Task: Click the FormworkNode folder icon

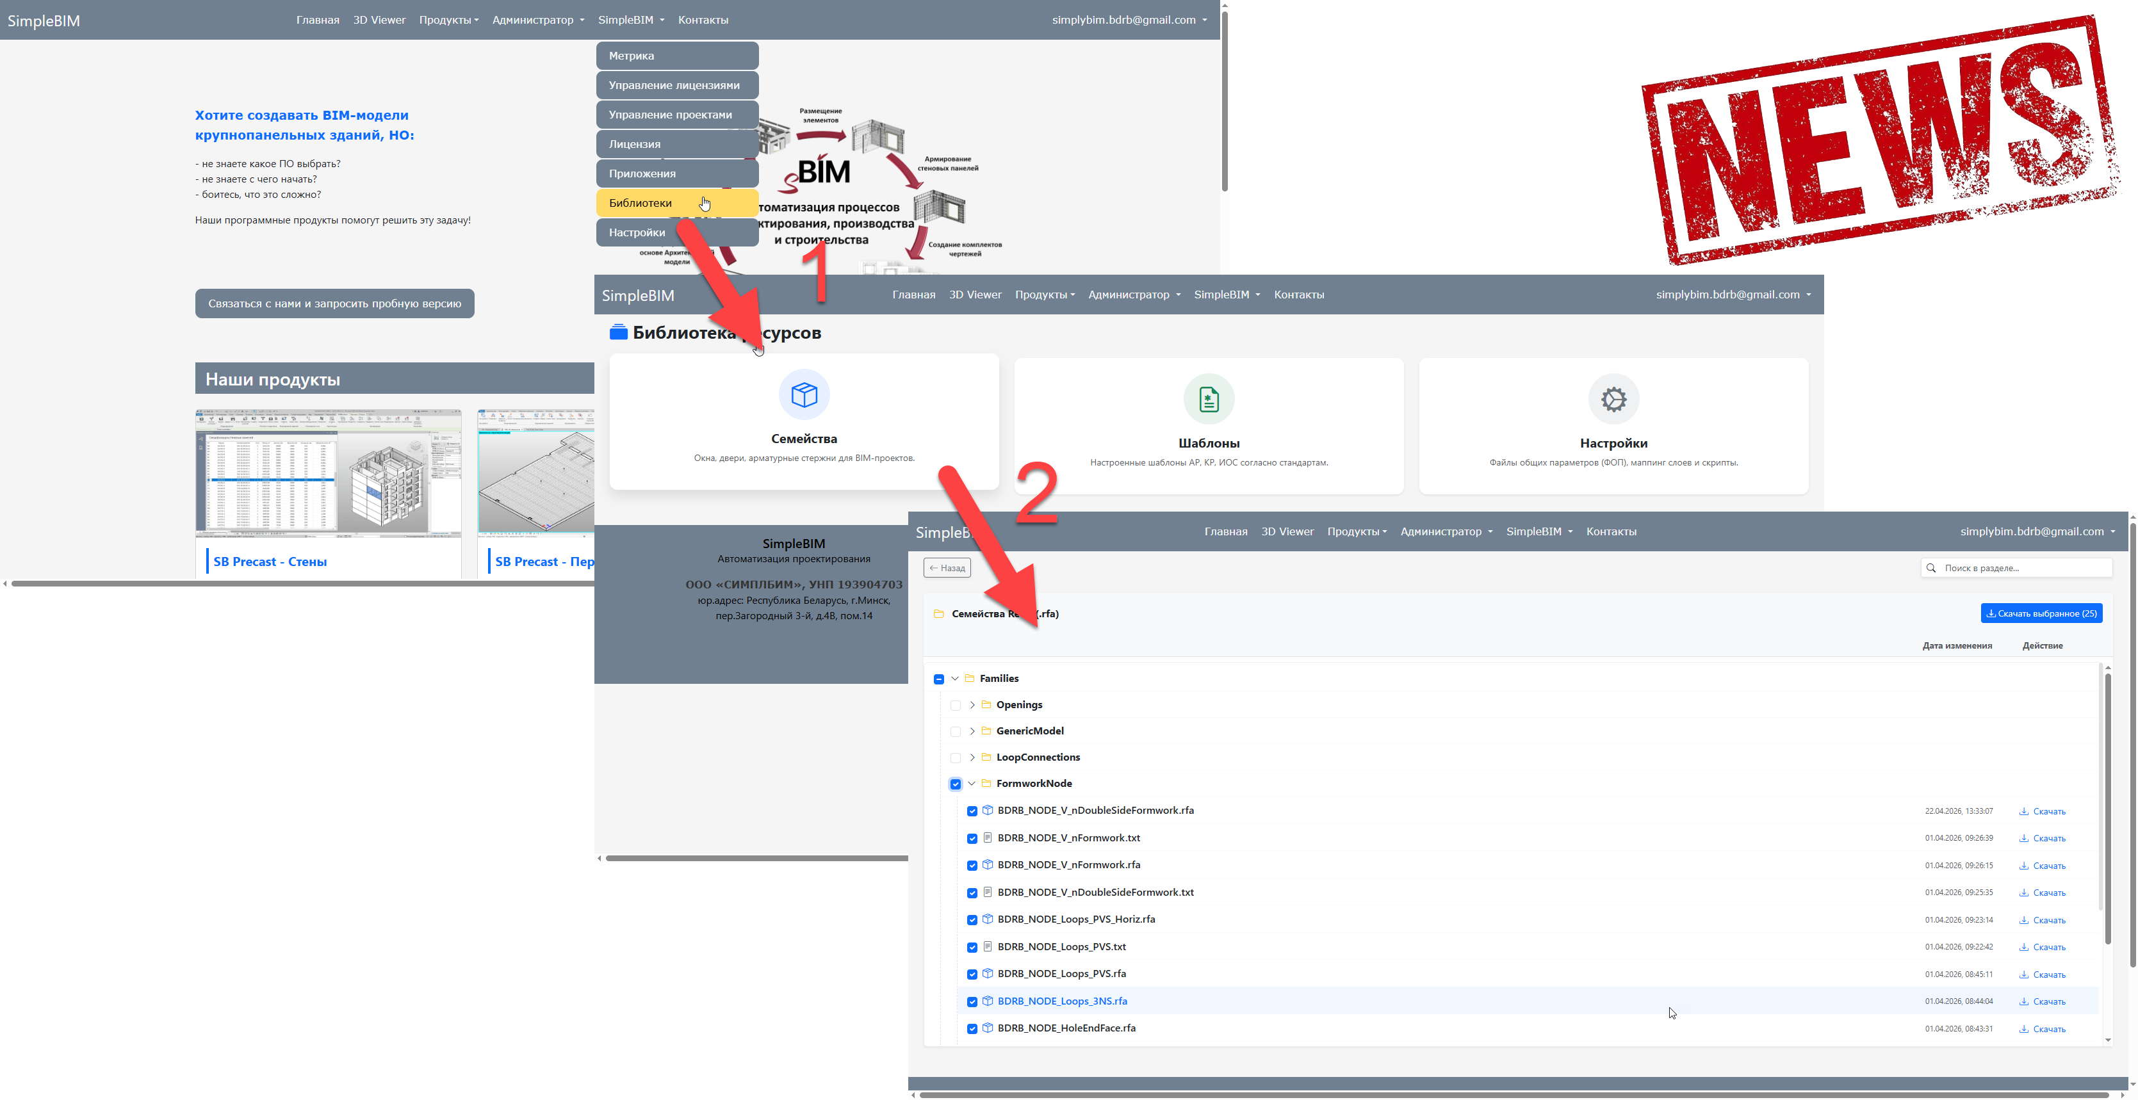Action: (x=986, y=784)
